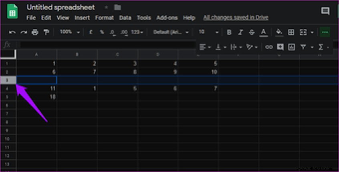Click the Create a filter icon
The image size is (339, 172).
[303, 47]
